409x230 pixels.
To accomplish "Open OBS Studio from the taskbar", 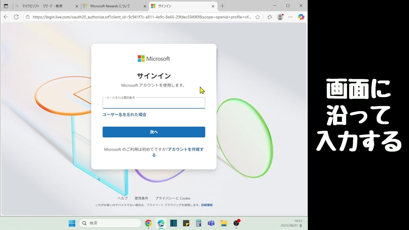I will click(x=236, y=223).
